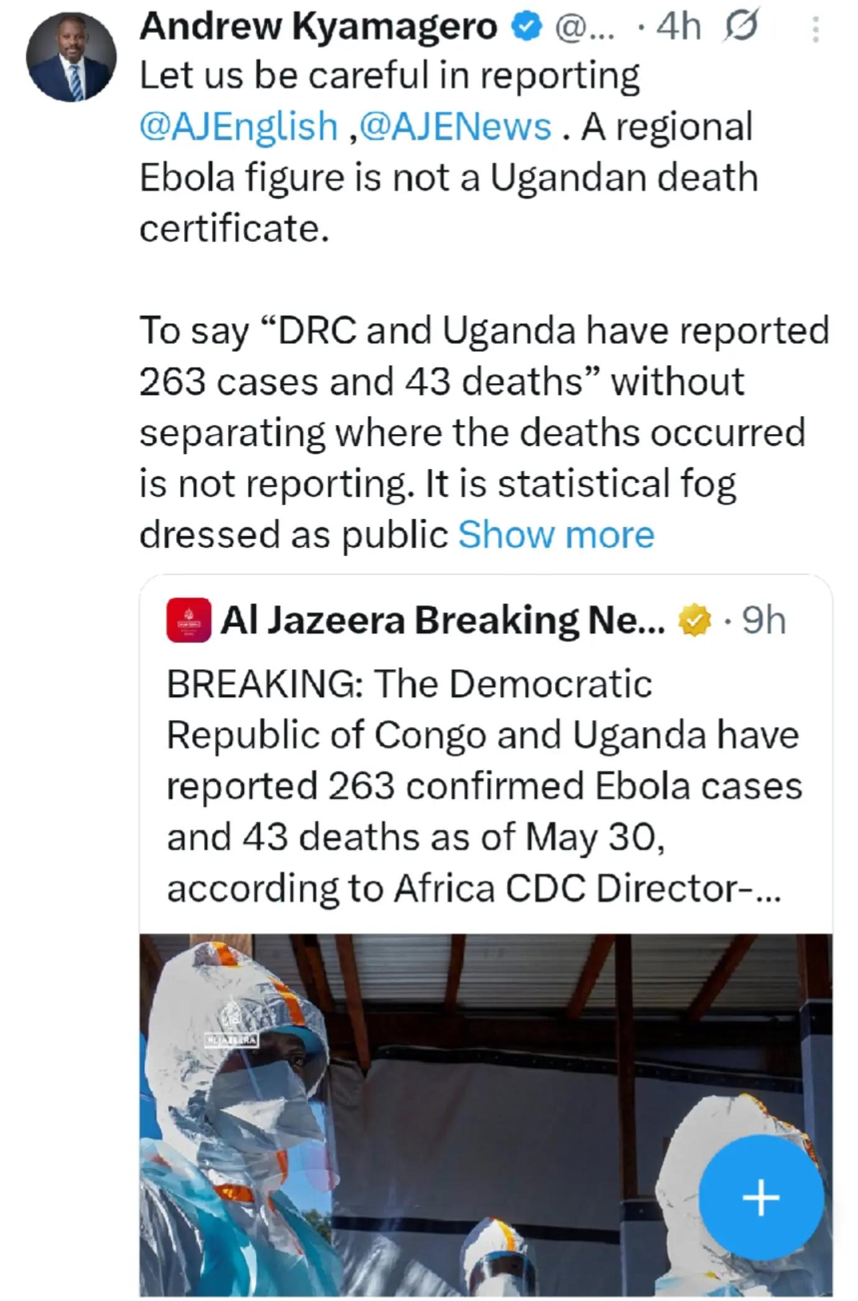Tap the Grok slashed-circle icon

coord(740,27)
